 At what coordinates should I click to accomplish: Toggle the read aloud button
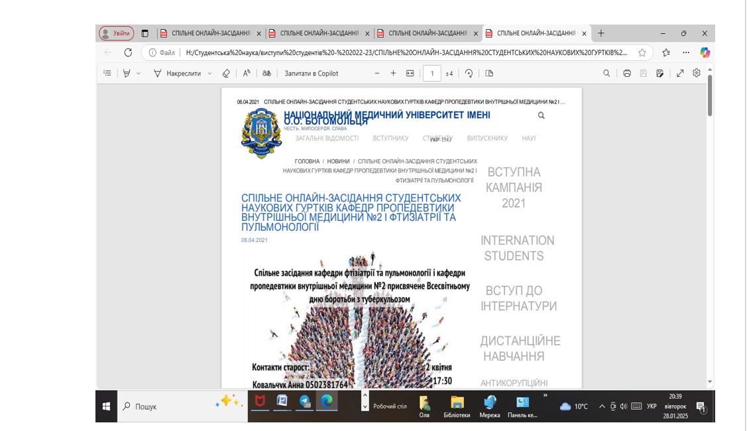pyautogui.click(x=247, y=74)
